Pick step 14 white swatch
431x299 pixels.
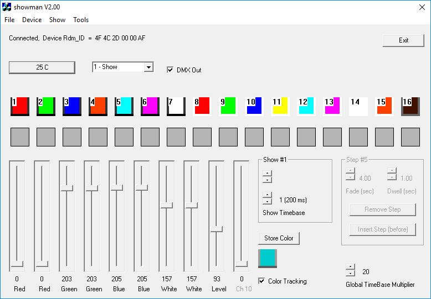[x=358, y=106]
